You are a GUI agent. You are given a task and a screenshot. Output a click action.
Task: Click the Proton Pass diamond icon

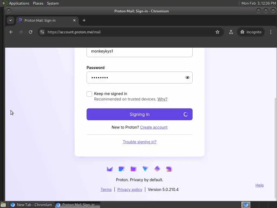point(157,169)
